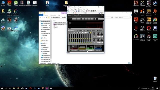Open the OBS Studio desktop icon
160x90 pixels.
(x=142, y=28)
